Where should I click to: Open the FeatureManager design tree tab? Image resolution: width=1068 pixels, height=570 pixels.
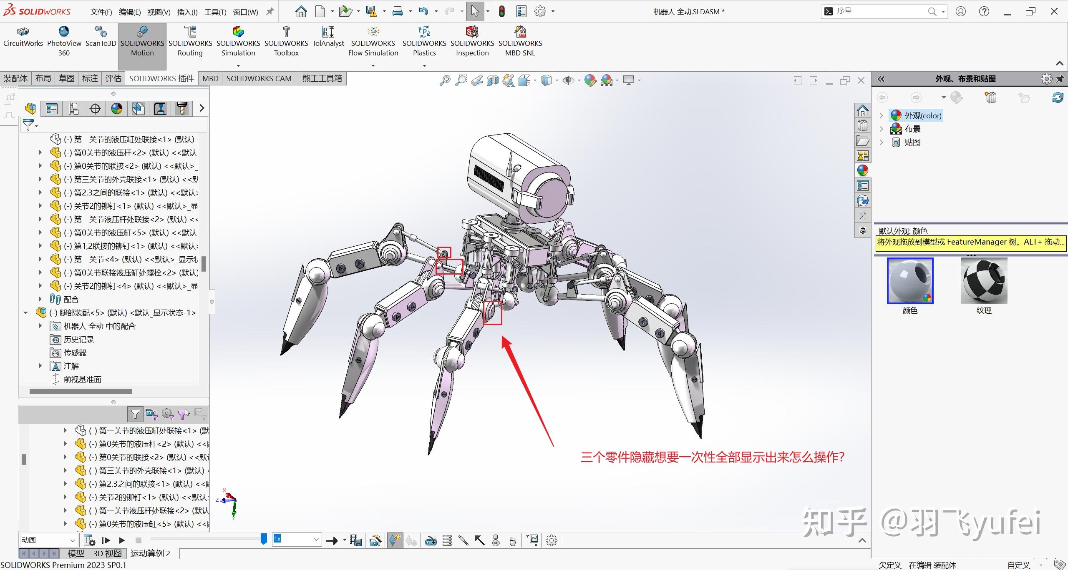point(30,109)
